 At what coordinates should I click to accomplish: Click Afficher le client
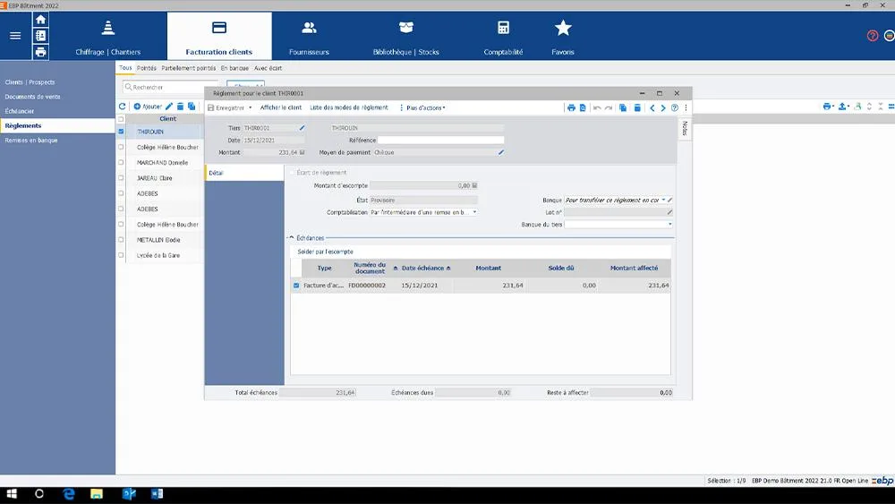click(281, 107)
